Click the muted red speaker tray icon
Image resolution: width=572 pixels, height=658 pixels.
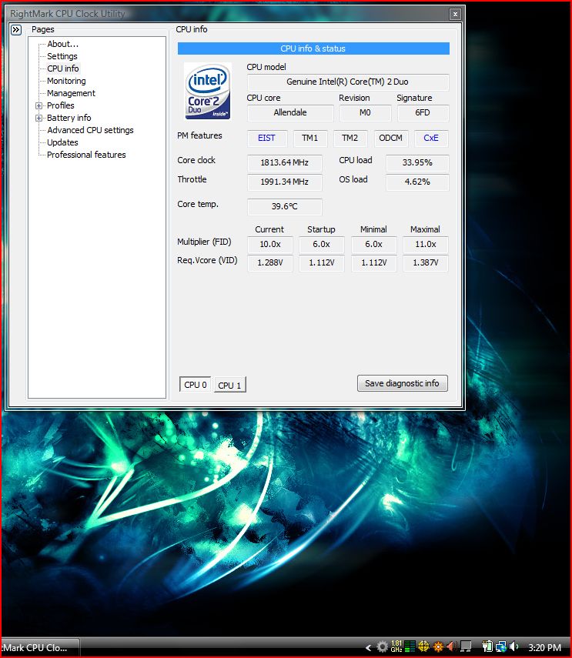point(452,647)
